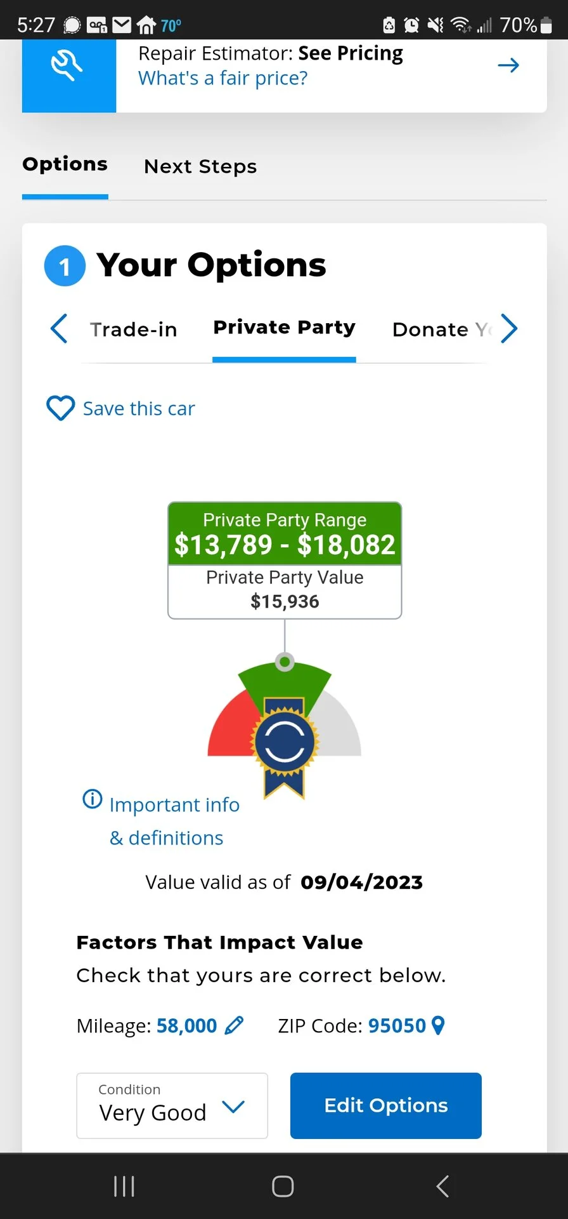Tap the KBB ribbon badge on gauge
This screenshot has width=568, height=1219.
[x=285, y=745]
